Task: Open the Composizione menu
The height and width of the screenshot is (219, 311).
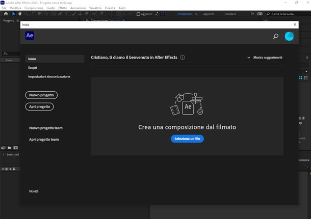Action: (34, 8)
